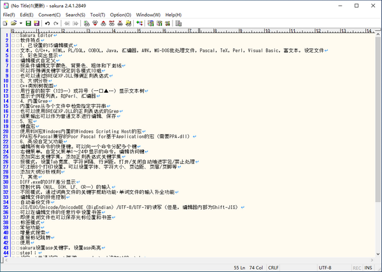382x272 pixels.
Task: Open the Option(O) menu
Action: [120, 14]
